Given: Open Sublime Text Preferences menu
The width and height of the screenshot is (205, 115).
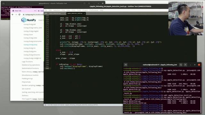Looking at the screenshot, I should tap(94, 10).
